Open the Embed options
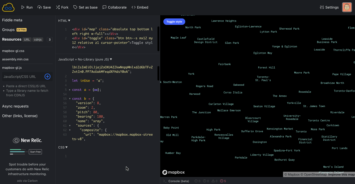This screenshot has height=184, width=355. [140, 7]
